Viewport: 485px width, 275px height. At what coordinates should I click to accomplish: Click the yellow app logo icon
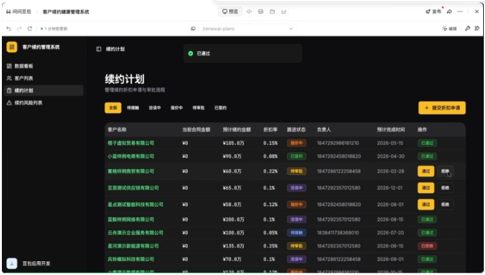(12, 47)
